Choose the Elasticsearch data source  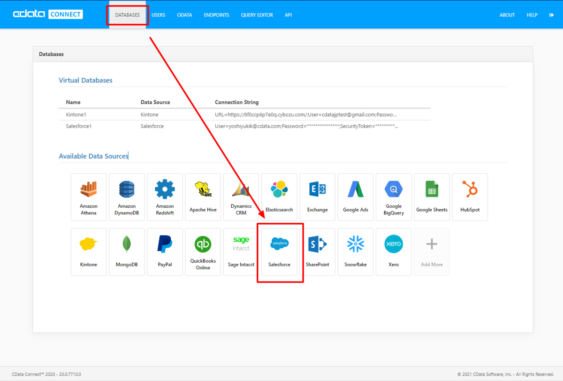point(279,197)
